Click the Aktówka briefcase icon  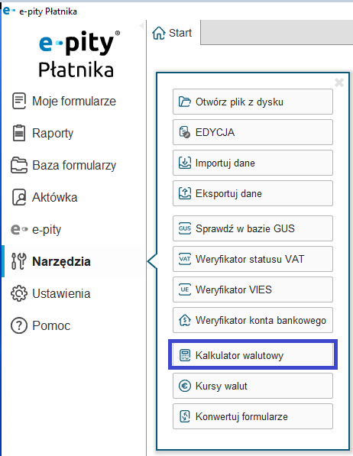coord(19,197)
